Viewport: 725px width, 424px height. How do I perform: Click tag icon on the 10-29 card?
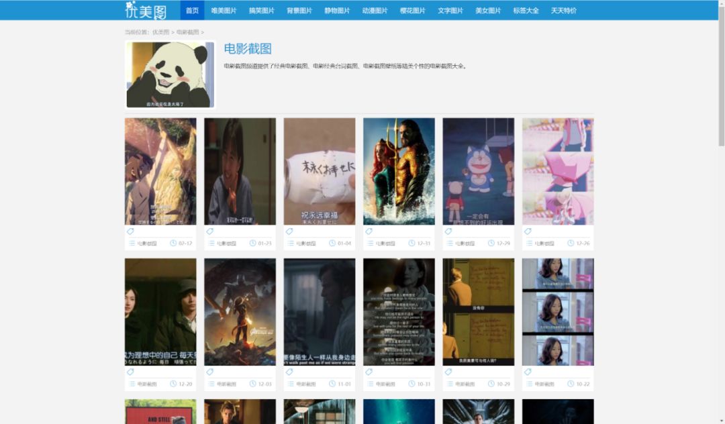click(x=448, y=372)
